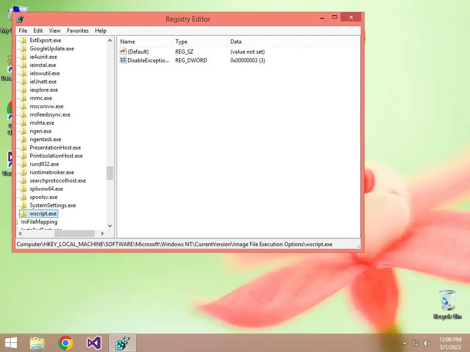Open the network tray icon
This screenshot has height=352, width=470.
[x=416, y=343]
